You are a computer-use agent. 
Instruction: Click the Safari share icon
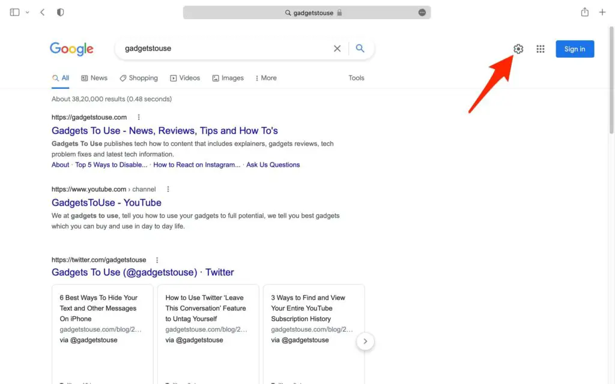[585, 12]
